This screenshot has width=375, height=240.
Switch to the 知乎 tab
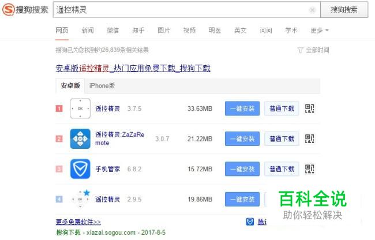coord(138,31)
